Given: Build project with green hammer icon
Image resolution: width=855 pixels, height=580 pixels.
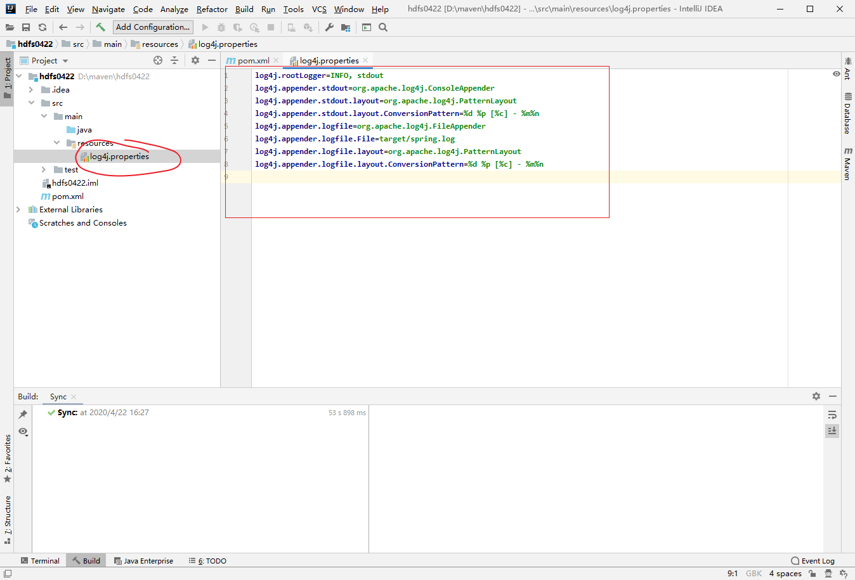Looking at the screenshot, I should tap(100, 27).
